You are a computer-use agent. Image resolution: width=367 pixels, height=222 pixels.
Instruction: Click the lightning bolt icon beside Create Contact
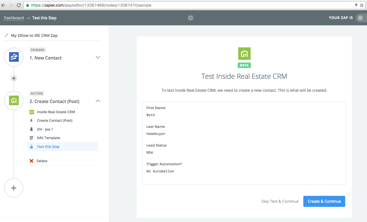31,121
